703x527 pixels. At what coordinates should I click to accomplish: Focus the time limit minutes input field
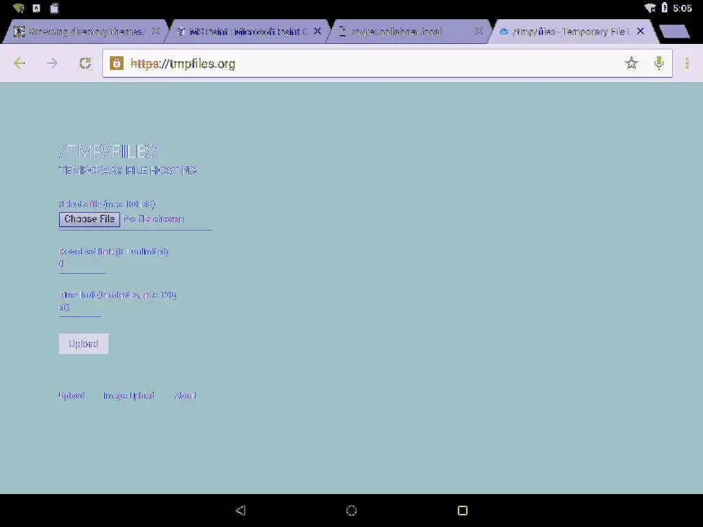[80, 307]
